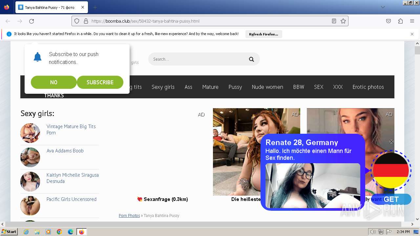
Task: Open the Pacific Girls Uncensored link
Action: point(72,199)
